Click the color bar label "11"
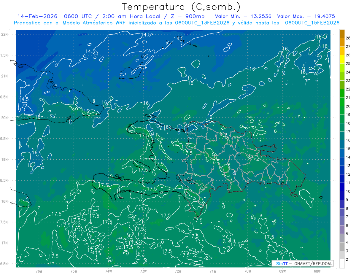 coord(348,183)
